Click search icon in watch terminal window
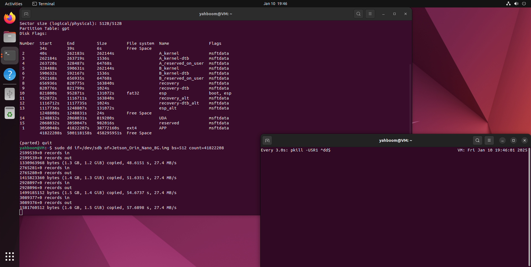 click(478, 140)
